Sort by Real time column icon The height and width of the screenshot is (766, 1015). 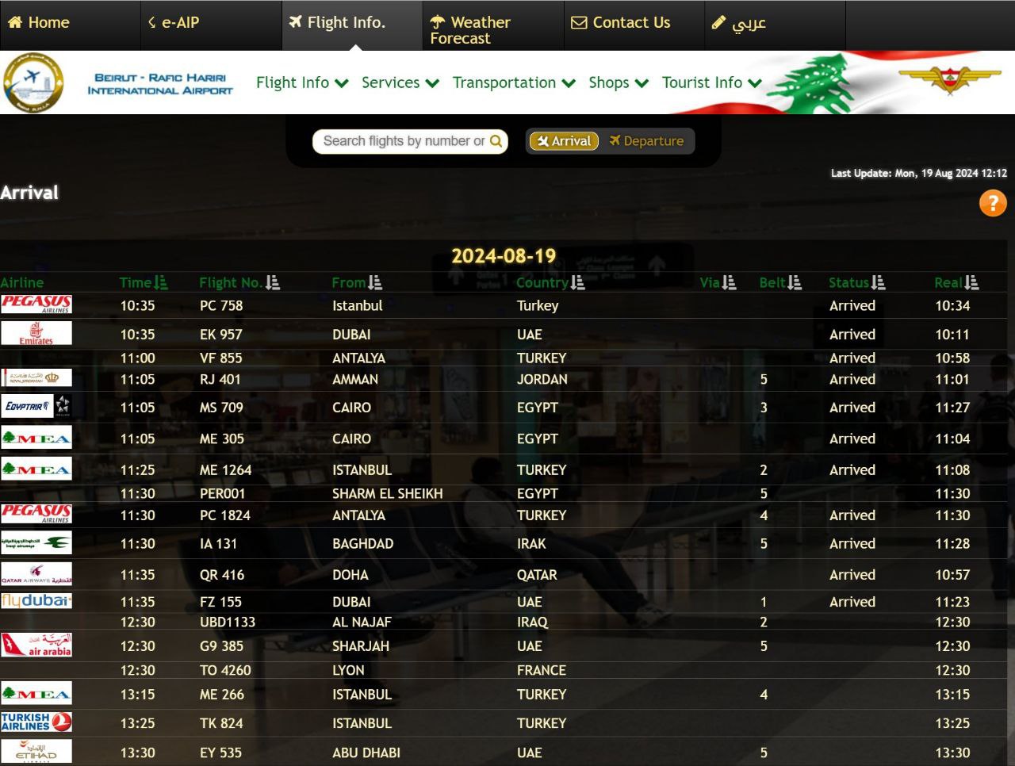tap(971, 282)
